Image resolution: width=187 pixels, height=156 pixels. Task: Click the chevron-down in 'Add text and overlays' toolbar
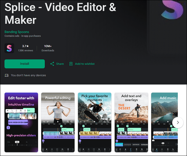pos(116,150)
